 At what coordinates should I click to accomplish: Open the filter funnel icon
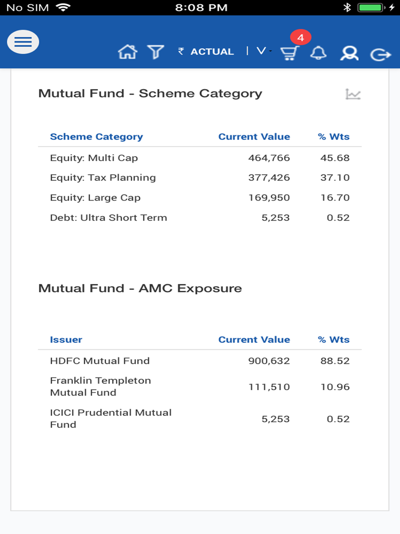pos(156,52)
